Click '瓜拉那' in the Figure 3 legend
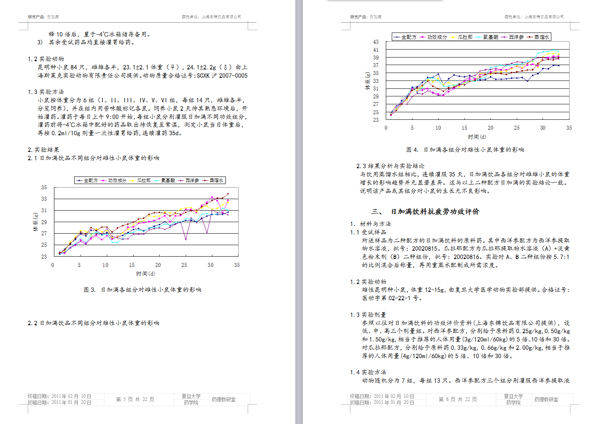This screenshot has height=424, width=595. coord(144,180)
